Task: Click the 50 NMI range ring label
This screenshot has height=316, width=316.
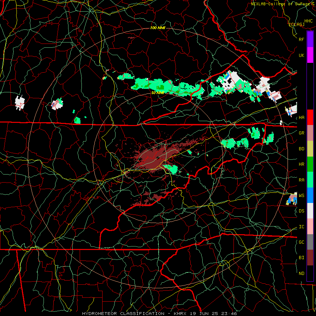Action: click(158, 93)
